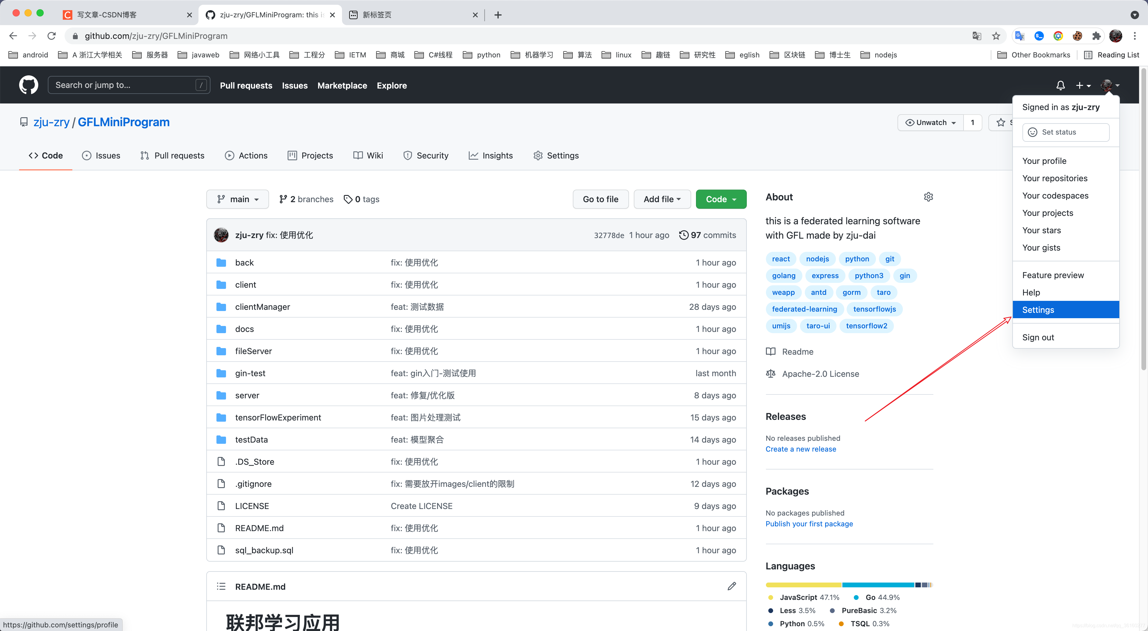Reload the page with refresh icon
The height and width of the screenshot is (631, 1148).
click(52, 36)
